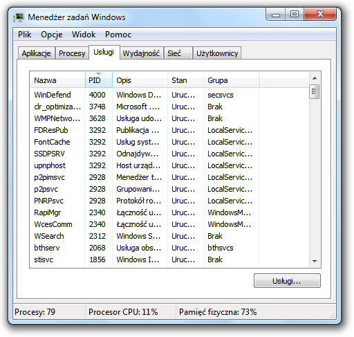Sort by the Nazwa column header
The image size is (354, 337).
(57, 80)
